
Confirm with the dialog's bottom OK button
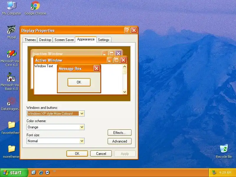(x=77, y=153)
